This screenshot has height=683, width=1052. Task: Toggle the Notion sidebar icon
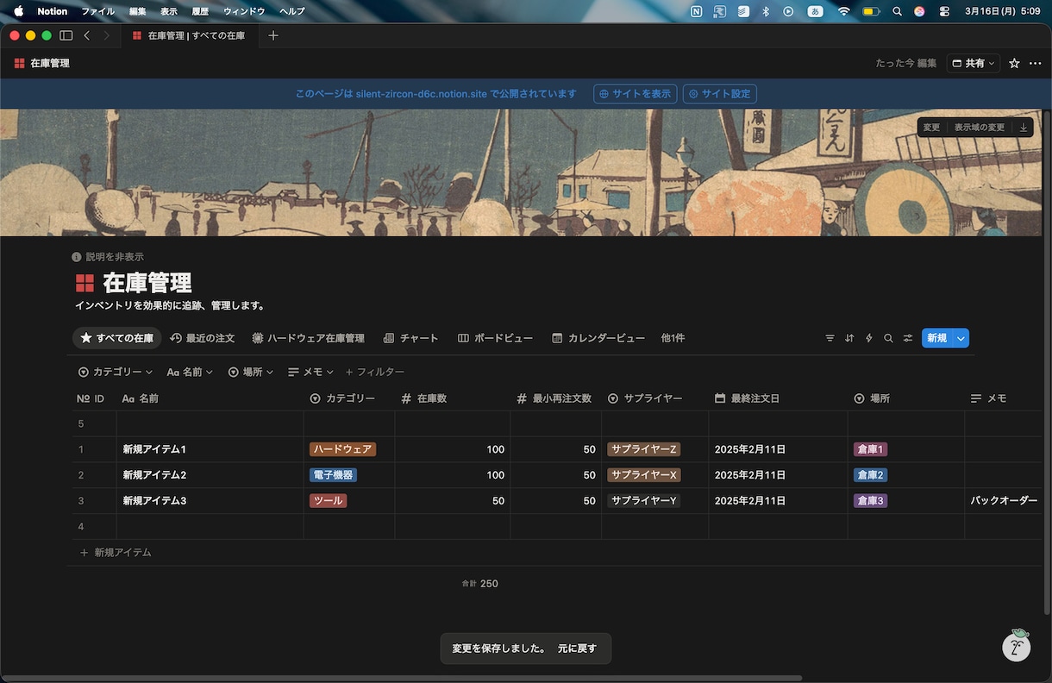coord(66,35)
